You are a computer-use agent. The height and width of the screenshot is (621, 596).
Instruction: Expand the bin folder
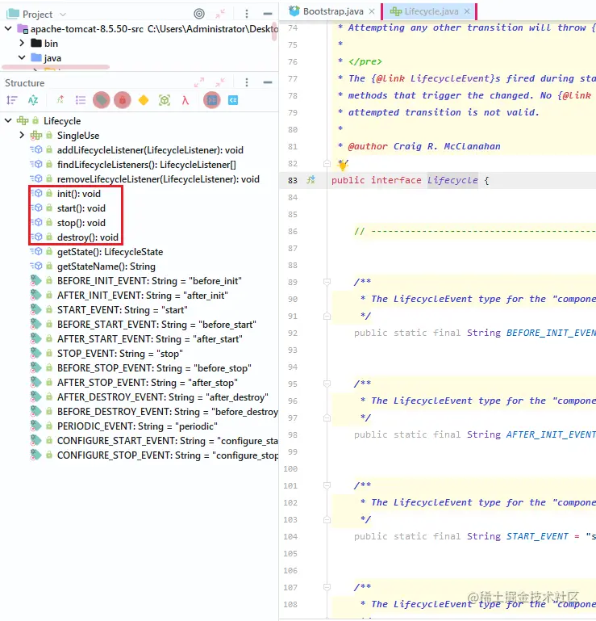[22, 43]
